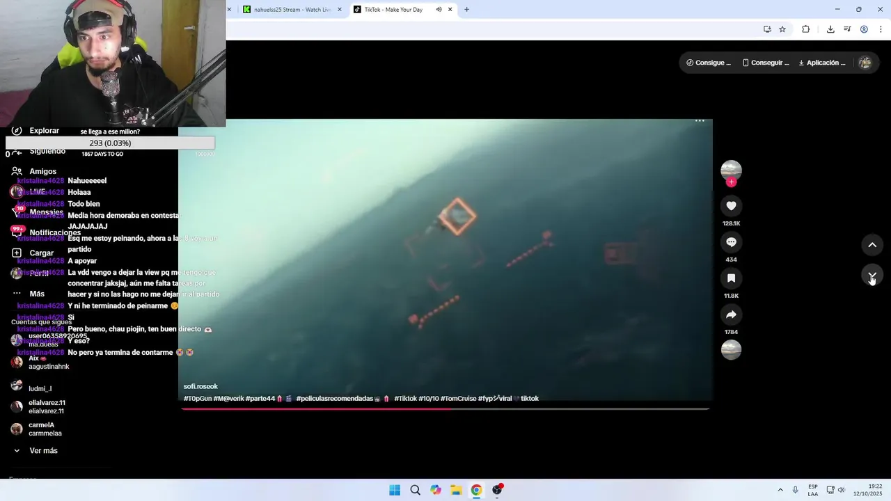Show hidden system tray icons
This screenshot has width=891, height=501.
[x=780, y=490]
